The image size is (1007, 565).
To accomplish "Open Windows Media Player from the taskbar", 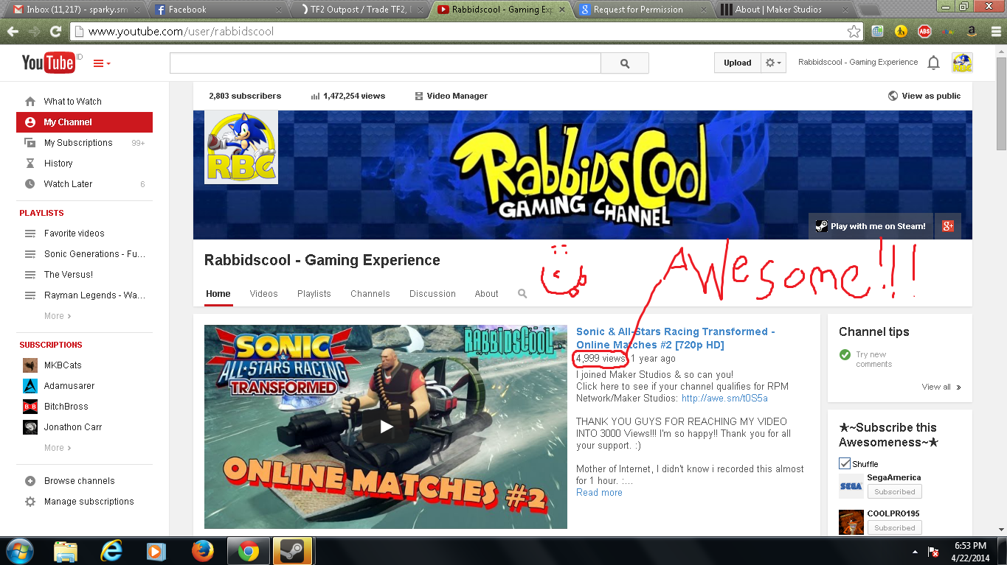I will coord(156,551).
